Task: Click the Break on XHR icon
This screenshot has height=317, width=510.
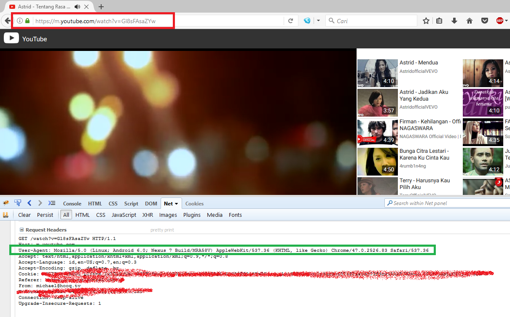Action: (6, 215)
